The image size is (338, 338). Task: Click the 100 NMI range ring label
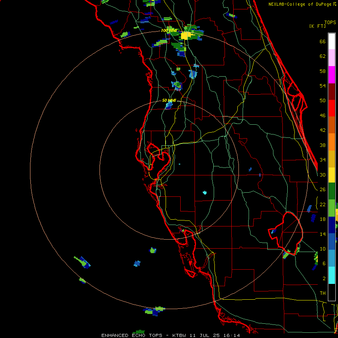169,31
